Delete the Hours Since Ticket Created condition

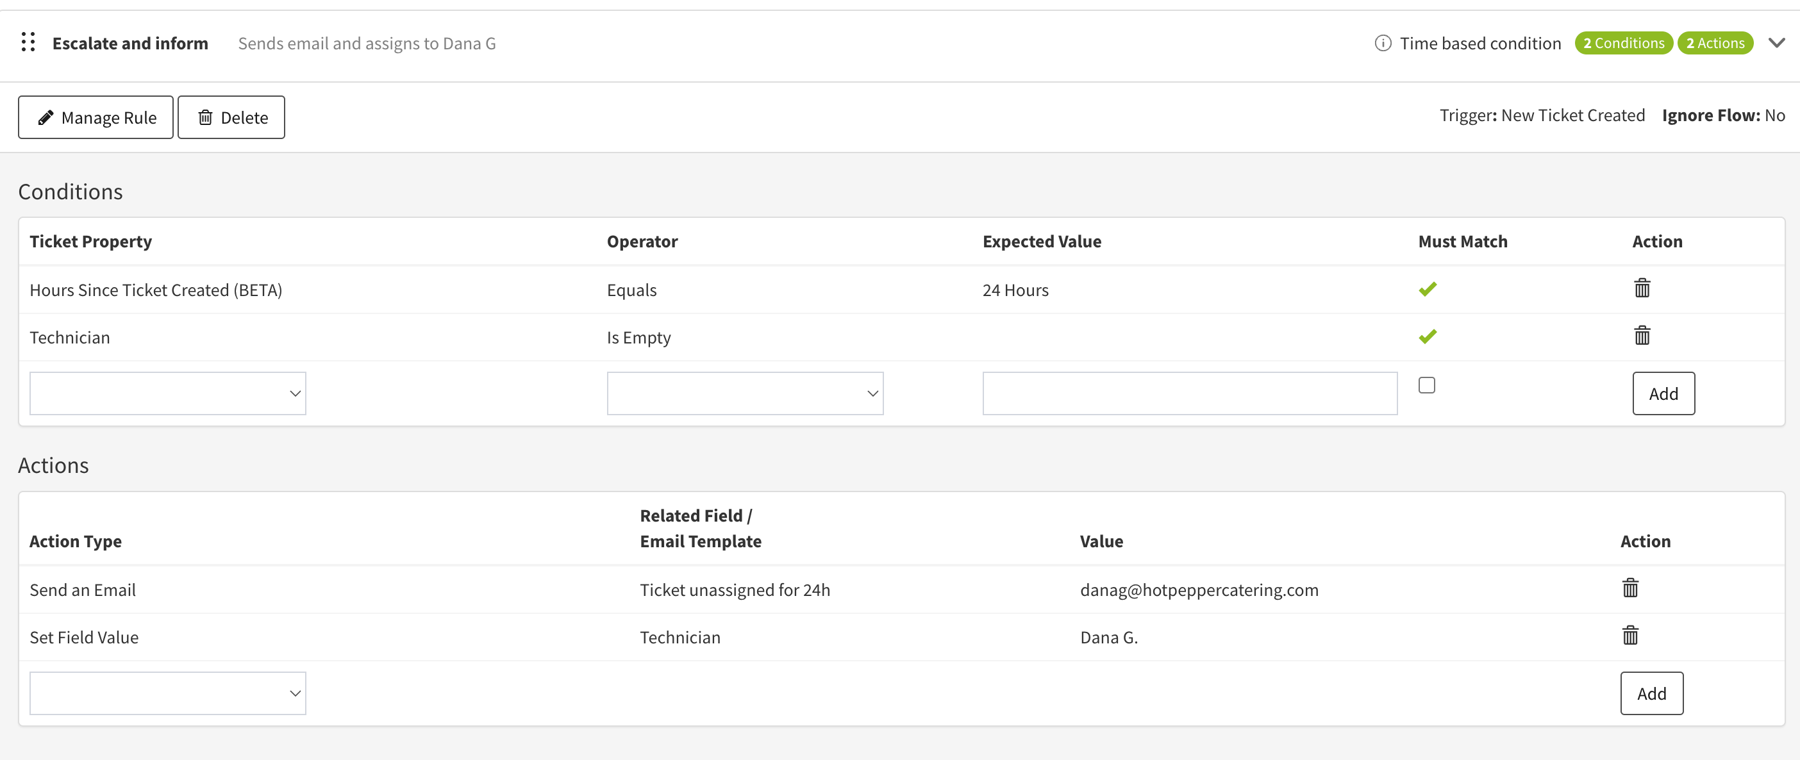[x=1642, y=288]
